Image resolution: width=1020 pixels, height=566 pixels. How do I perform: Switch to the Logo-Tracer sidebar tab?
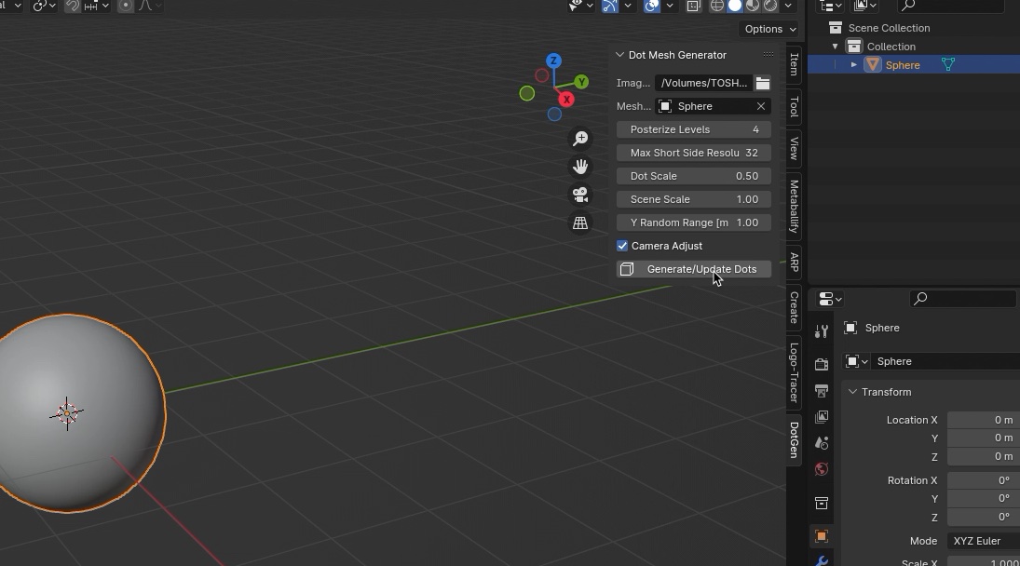coord(794,372)
